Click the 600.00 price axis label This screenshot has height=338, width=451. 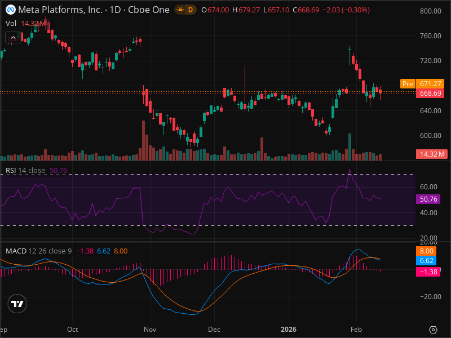click(430, 135)
